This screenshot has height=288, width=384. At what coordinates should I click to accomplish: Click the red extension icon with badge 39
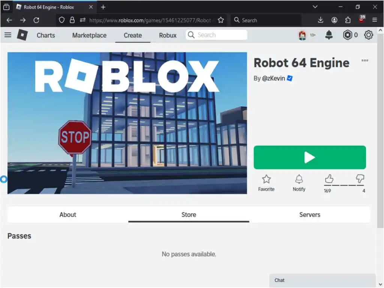pyautogui.click(x=361, y=19)
